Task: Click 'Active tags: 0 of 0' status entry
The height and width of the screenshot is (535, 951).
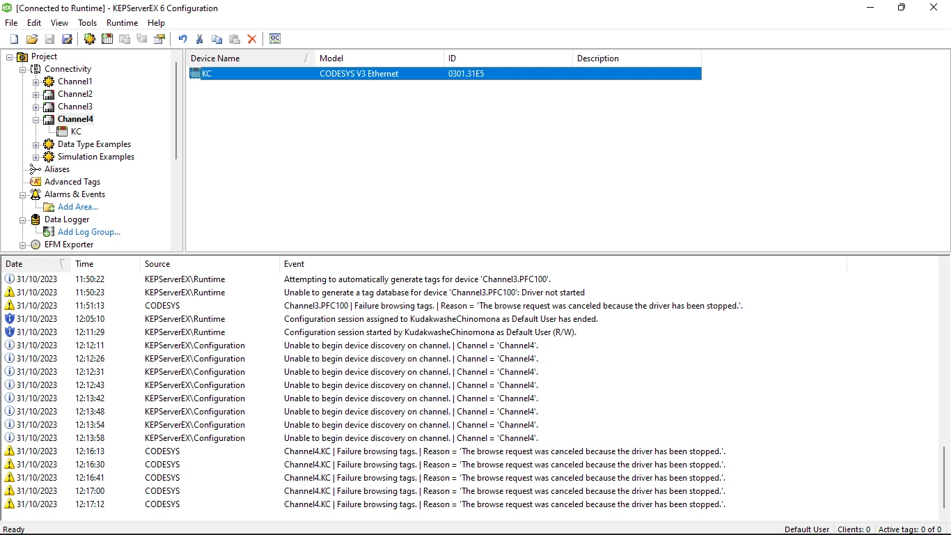Action: pos(910,529)
